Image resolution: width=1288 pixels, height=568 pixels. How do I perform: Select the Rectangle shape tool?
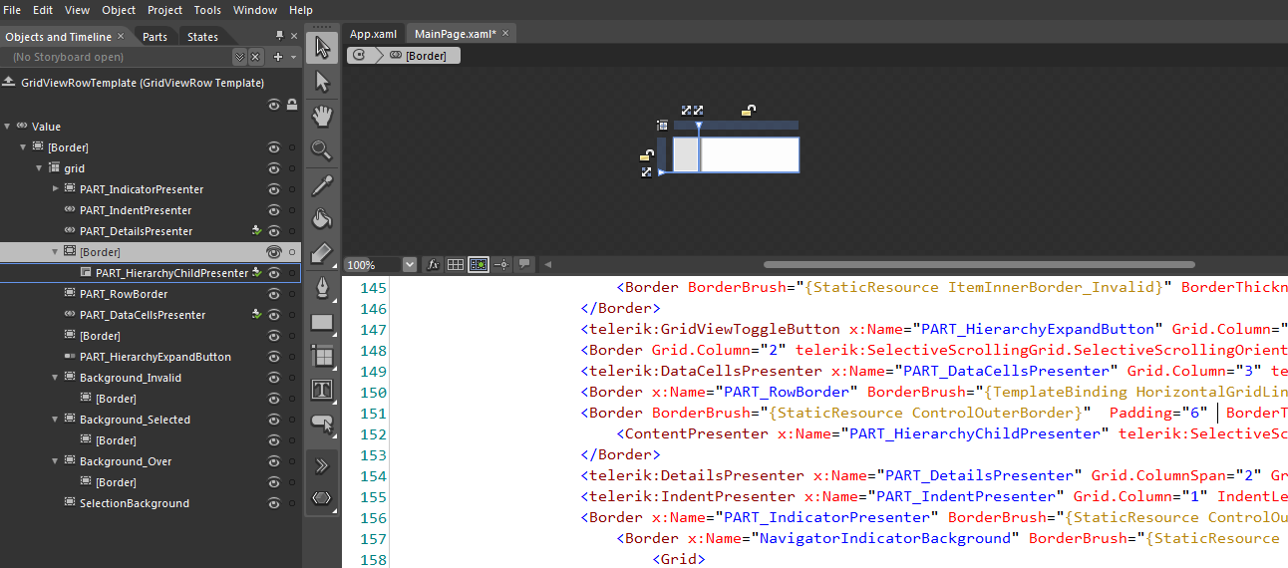click(322, 323)
